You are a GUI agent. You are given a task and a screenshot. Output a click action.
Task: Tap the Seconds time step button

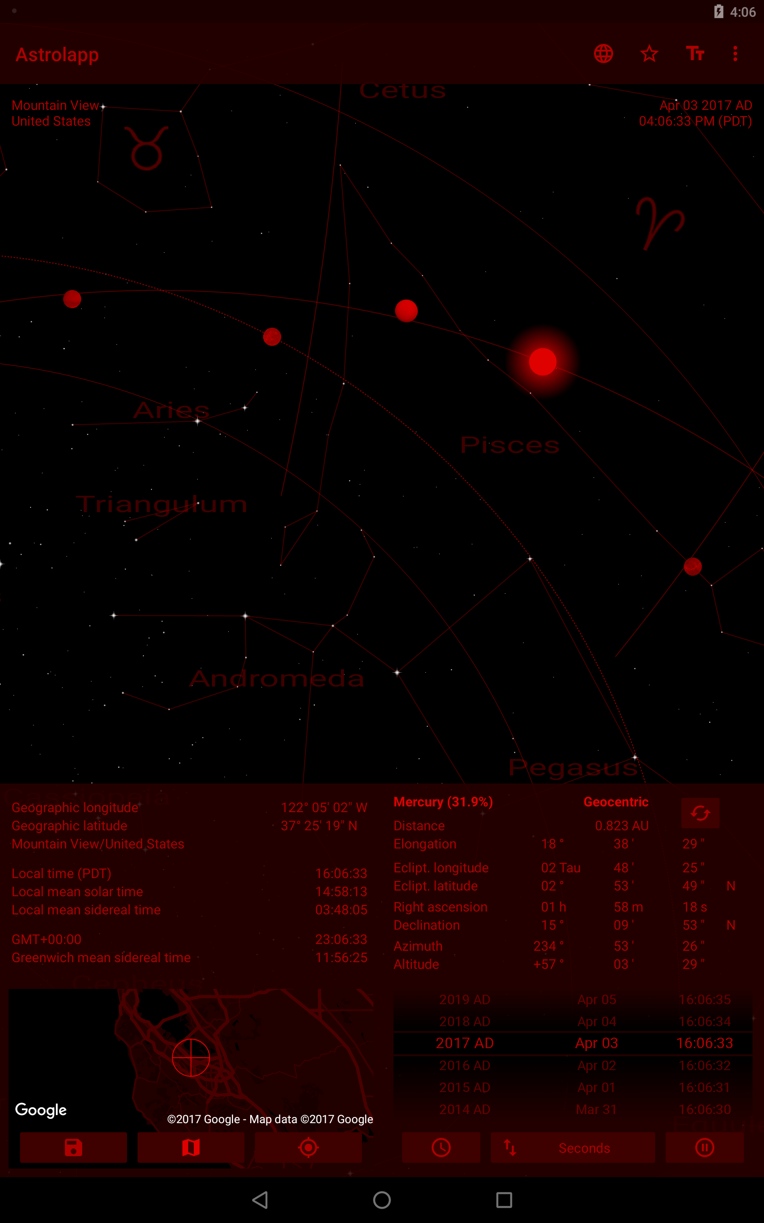coord(573,1147)
